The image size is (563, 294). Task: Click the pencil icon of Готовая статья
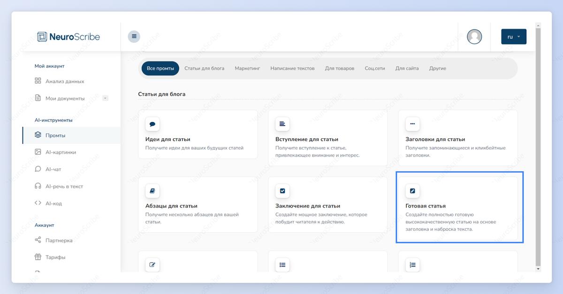(x=412, y=191)
